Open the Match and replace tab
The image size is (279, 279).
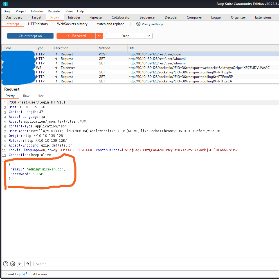point(110,24)
